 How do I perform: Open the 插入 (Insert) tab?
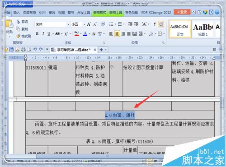coord(16,13)
